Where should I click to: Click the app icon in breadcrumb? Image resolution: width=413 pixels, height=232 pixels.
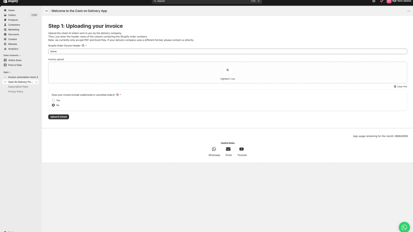tap(46, 11)
